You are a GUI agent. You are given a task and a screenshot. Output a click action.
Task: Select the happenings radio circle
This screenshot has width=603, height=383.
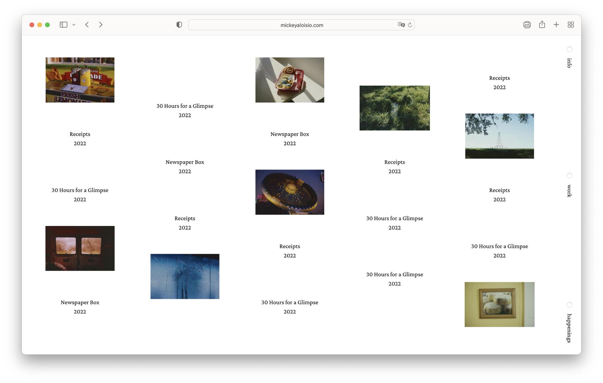pyautogui.click(x=569, y=305)
